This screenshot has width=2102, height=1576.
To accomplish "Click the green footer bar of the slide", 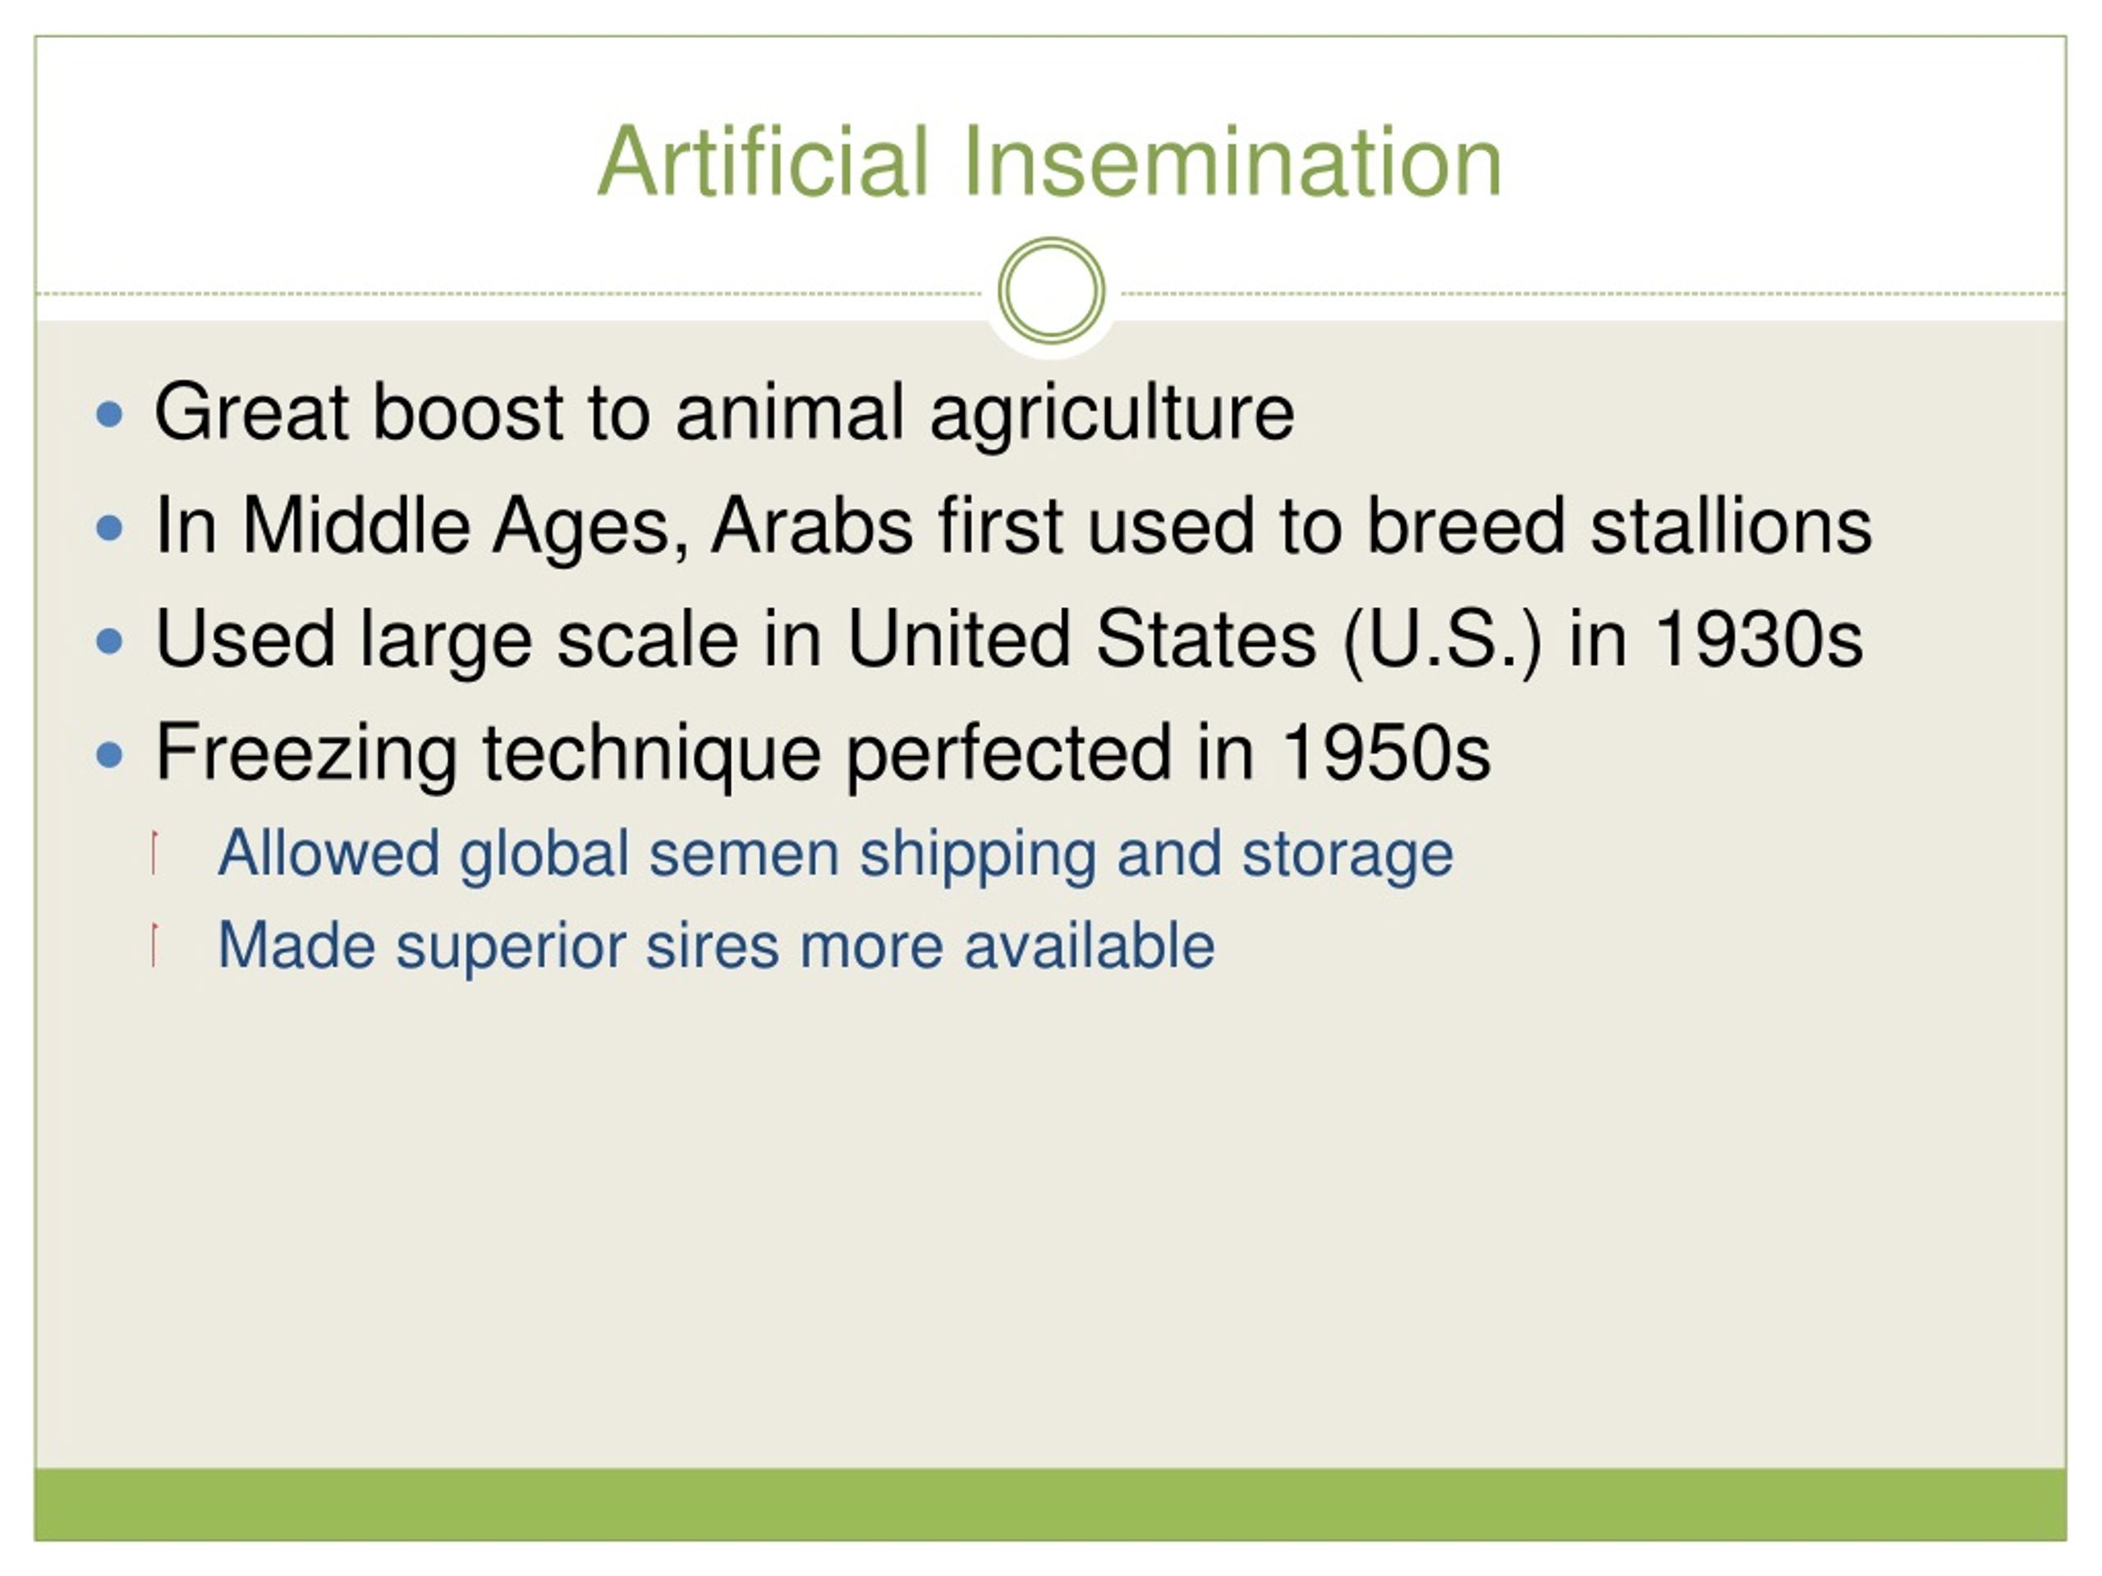I will pyautogui.click(x=1051, y=1505).
